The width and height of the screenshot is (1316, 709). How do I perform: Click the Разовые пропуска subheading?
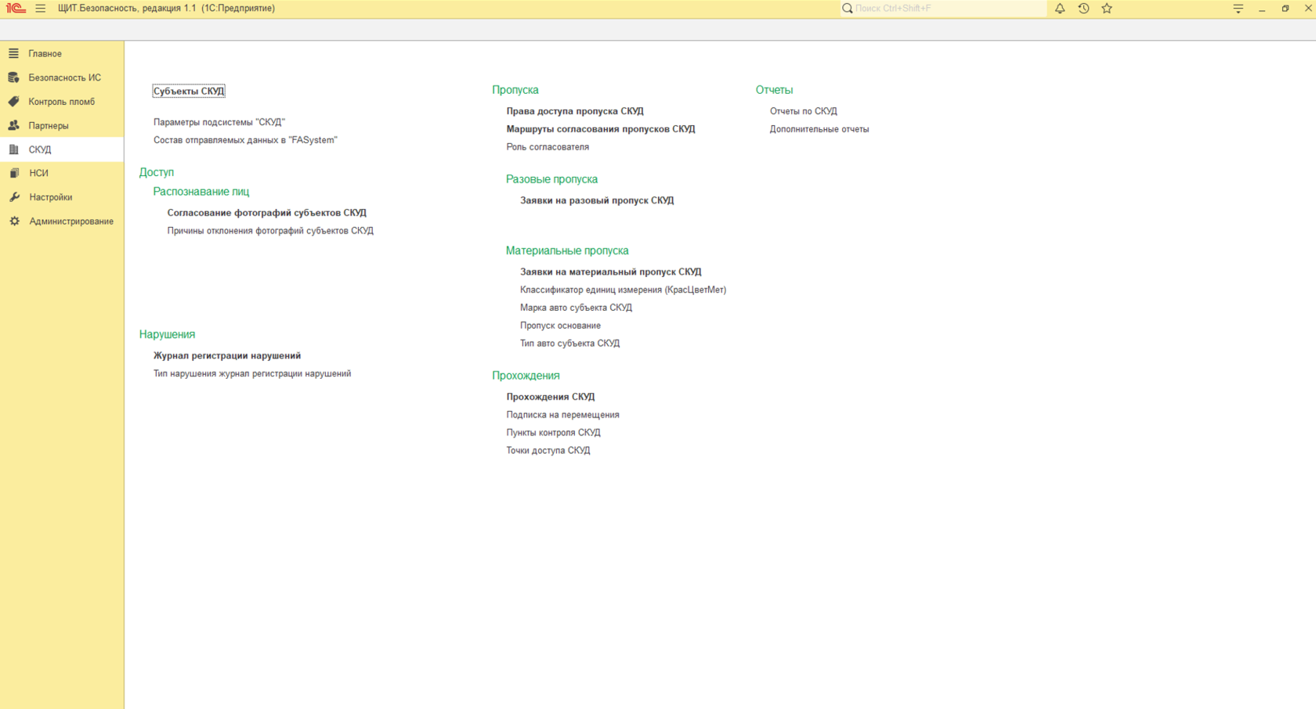[x=551, y=179]
